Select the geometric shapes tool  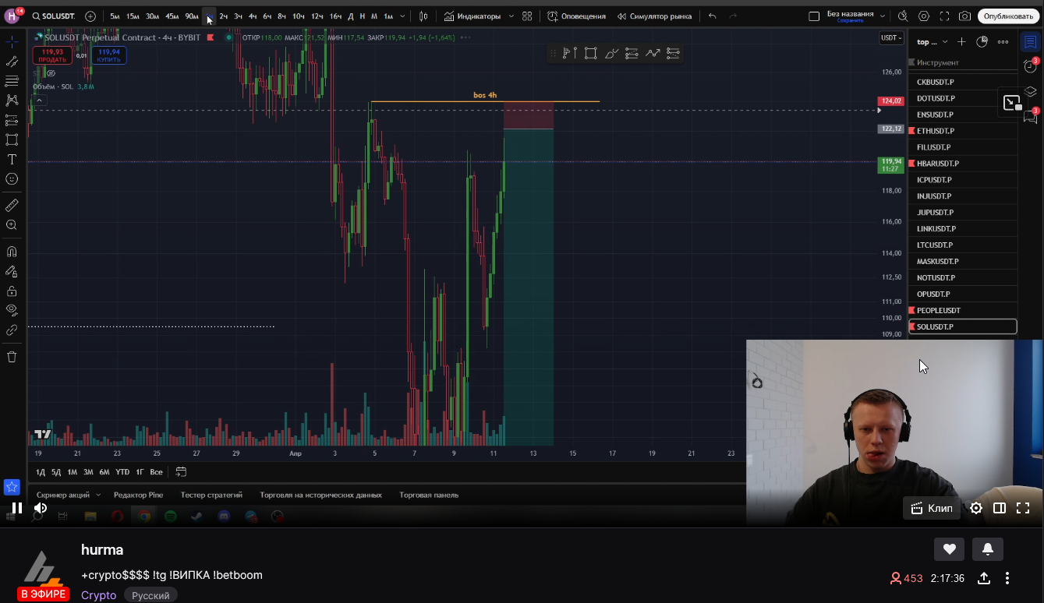point(12,139)
